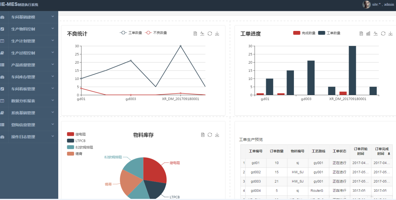Image resolution: width=396 pixels, height=200 pixels.
Task: Toggle 不良数量 series in 不良统计 legend
Action: point(156,33)
